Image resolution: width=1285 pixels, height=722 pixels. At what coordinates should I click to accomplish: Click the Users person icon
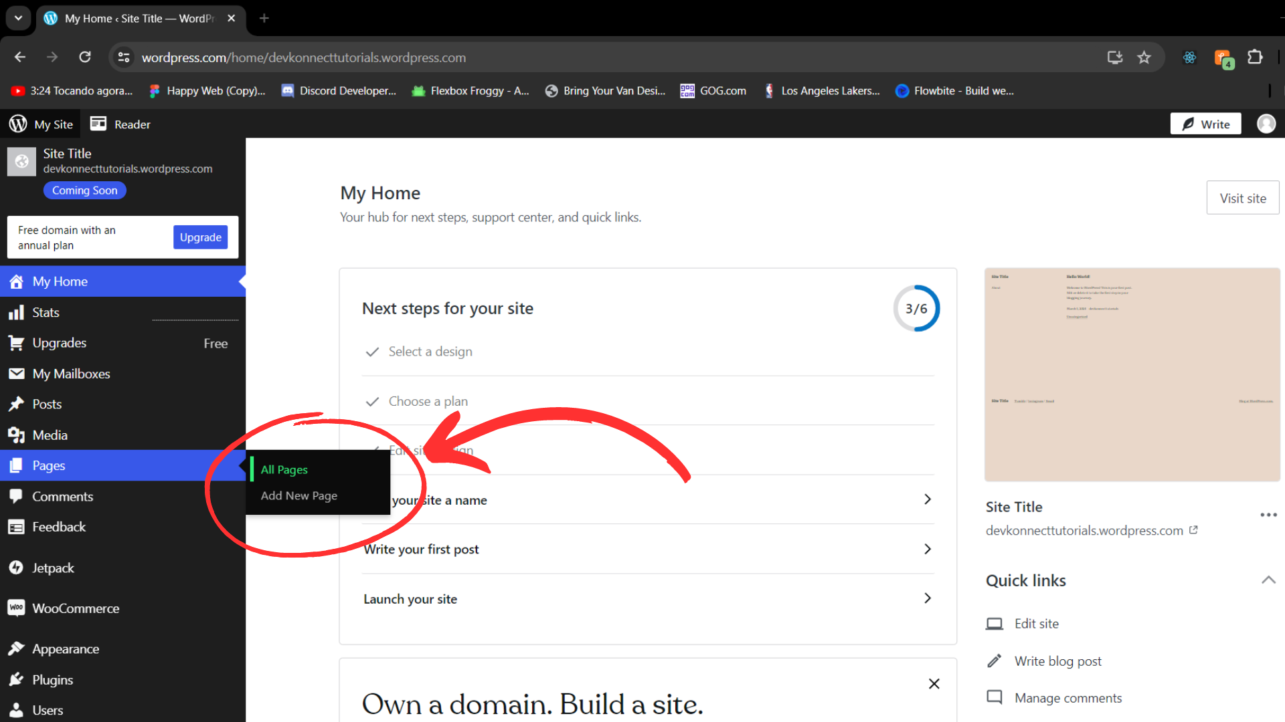16,710
